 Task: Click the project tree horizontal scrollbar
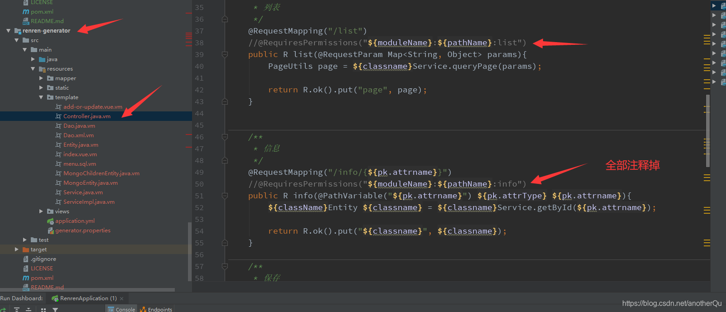point(87,290)
